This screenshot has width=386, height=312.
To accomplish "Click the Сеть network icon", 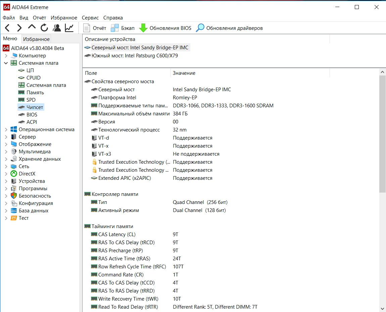I will (14, 166).
